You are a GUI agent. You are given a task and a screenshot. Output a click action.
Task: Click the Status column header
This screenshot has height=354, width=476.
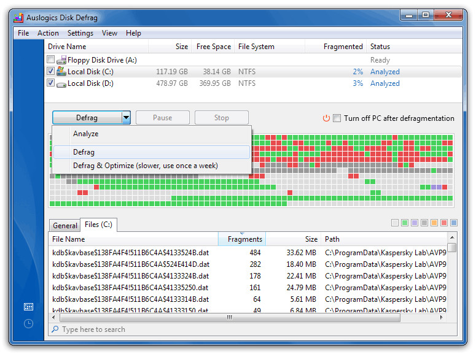tap(414, 47)
